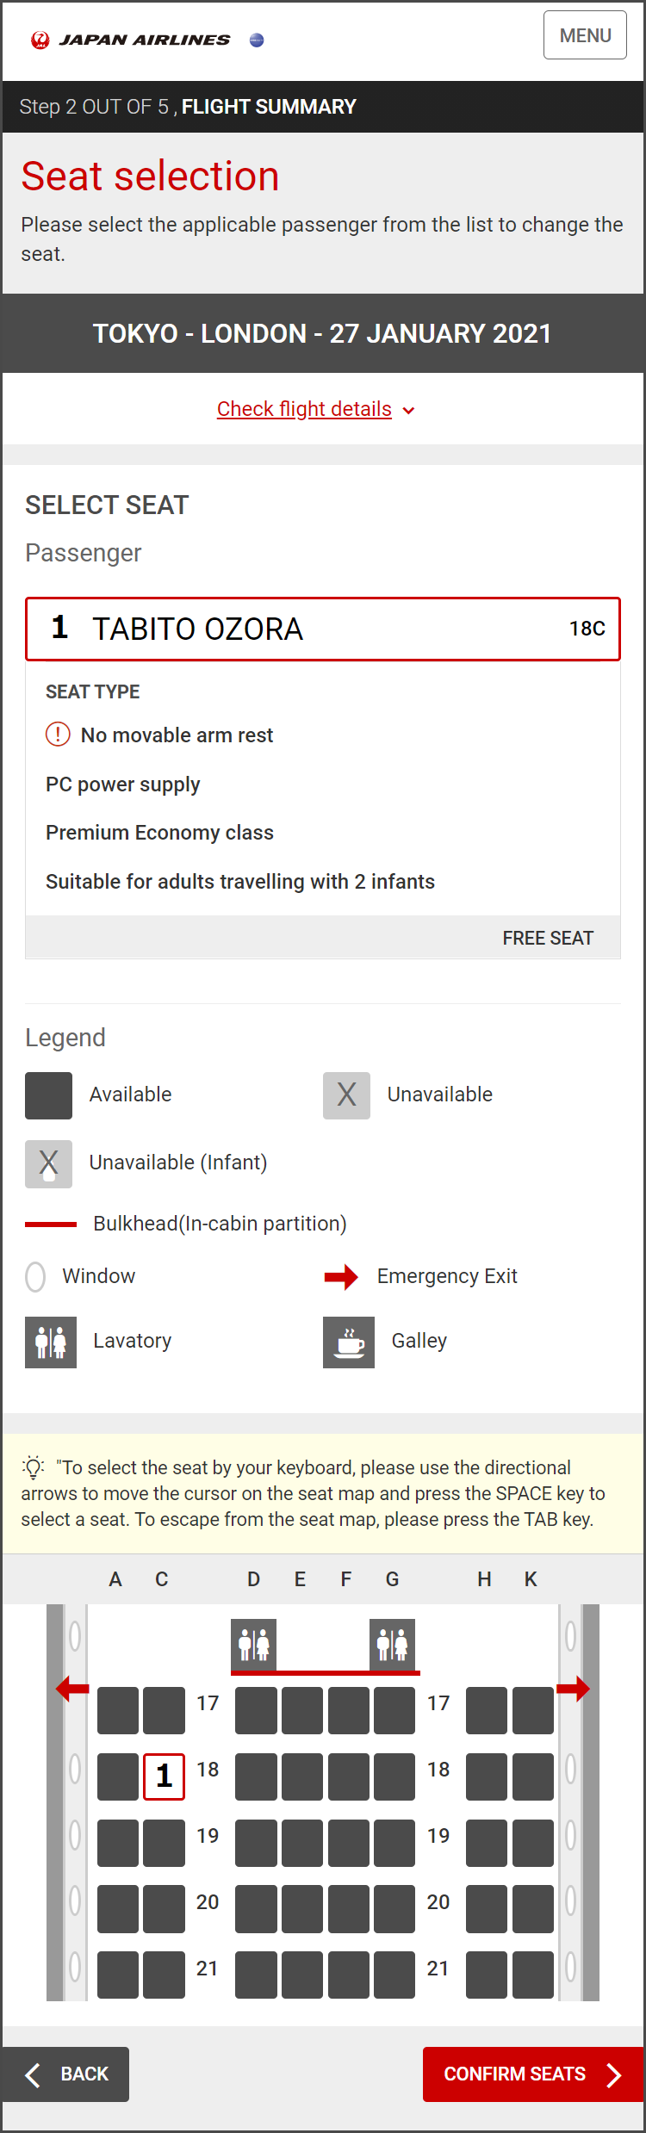
Task: Click the right emergency exit arrow on seat map
Action: tap(575, 1688)
